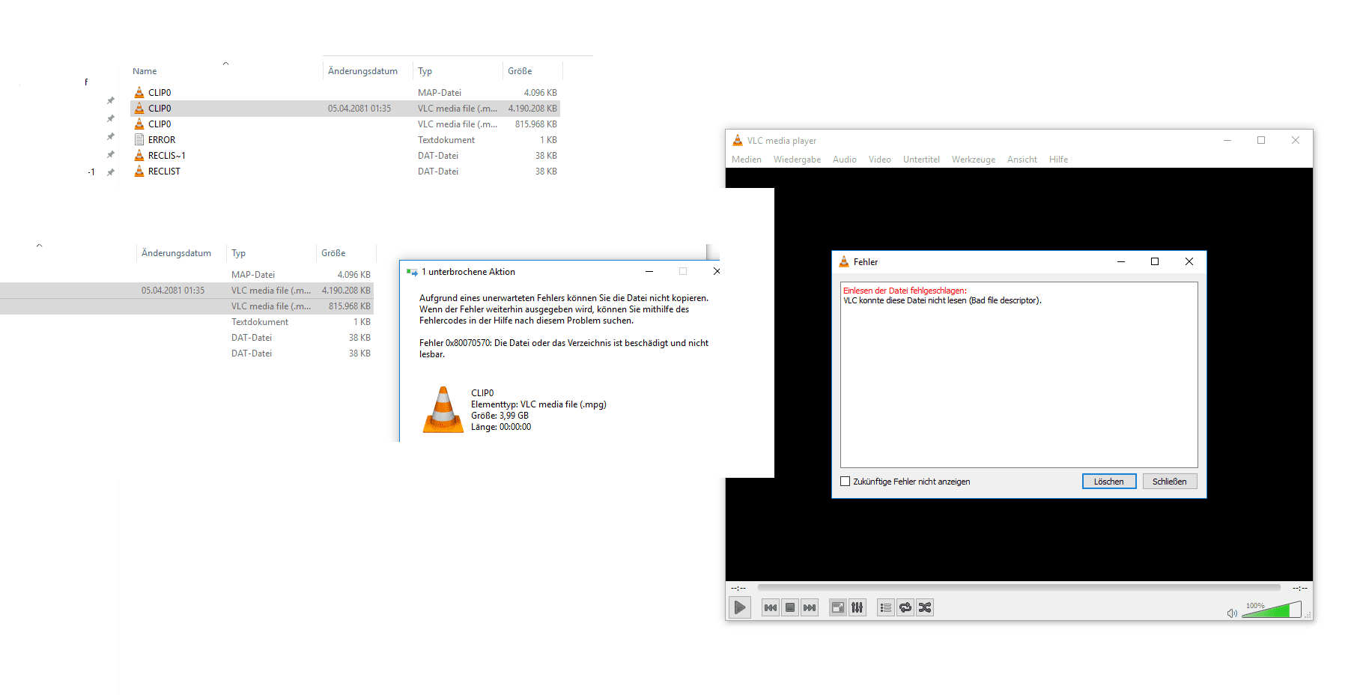
Task: Click the elapsed time label in VLC
Action: 738,588
